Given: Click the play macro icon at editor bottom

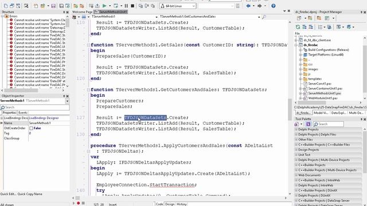Looking at the screenshot, I should (74, 203).
